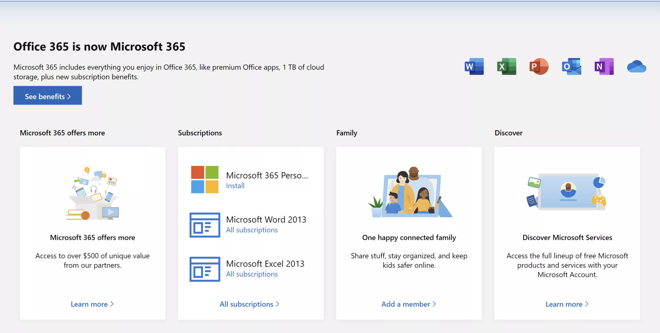Open the Excel app icon

(506, 66)
